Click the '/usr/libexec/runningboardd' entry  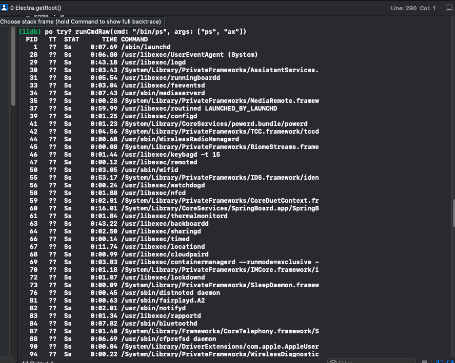171,78
